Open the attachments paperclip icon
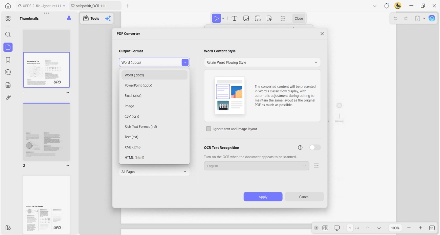 pos(8,97)
